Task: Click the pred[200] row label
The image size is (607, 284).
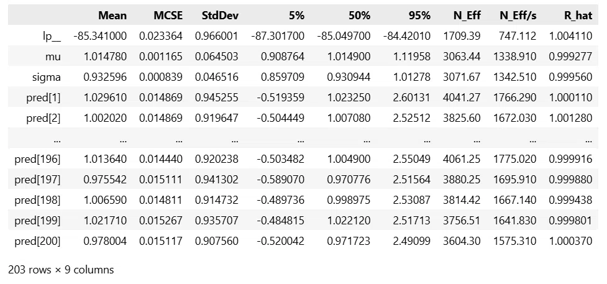Action: [x=37, y=241]
